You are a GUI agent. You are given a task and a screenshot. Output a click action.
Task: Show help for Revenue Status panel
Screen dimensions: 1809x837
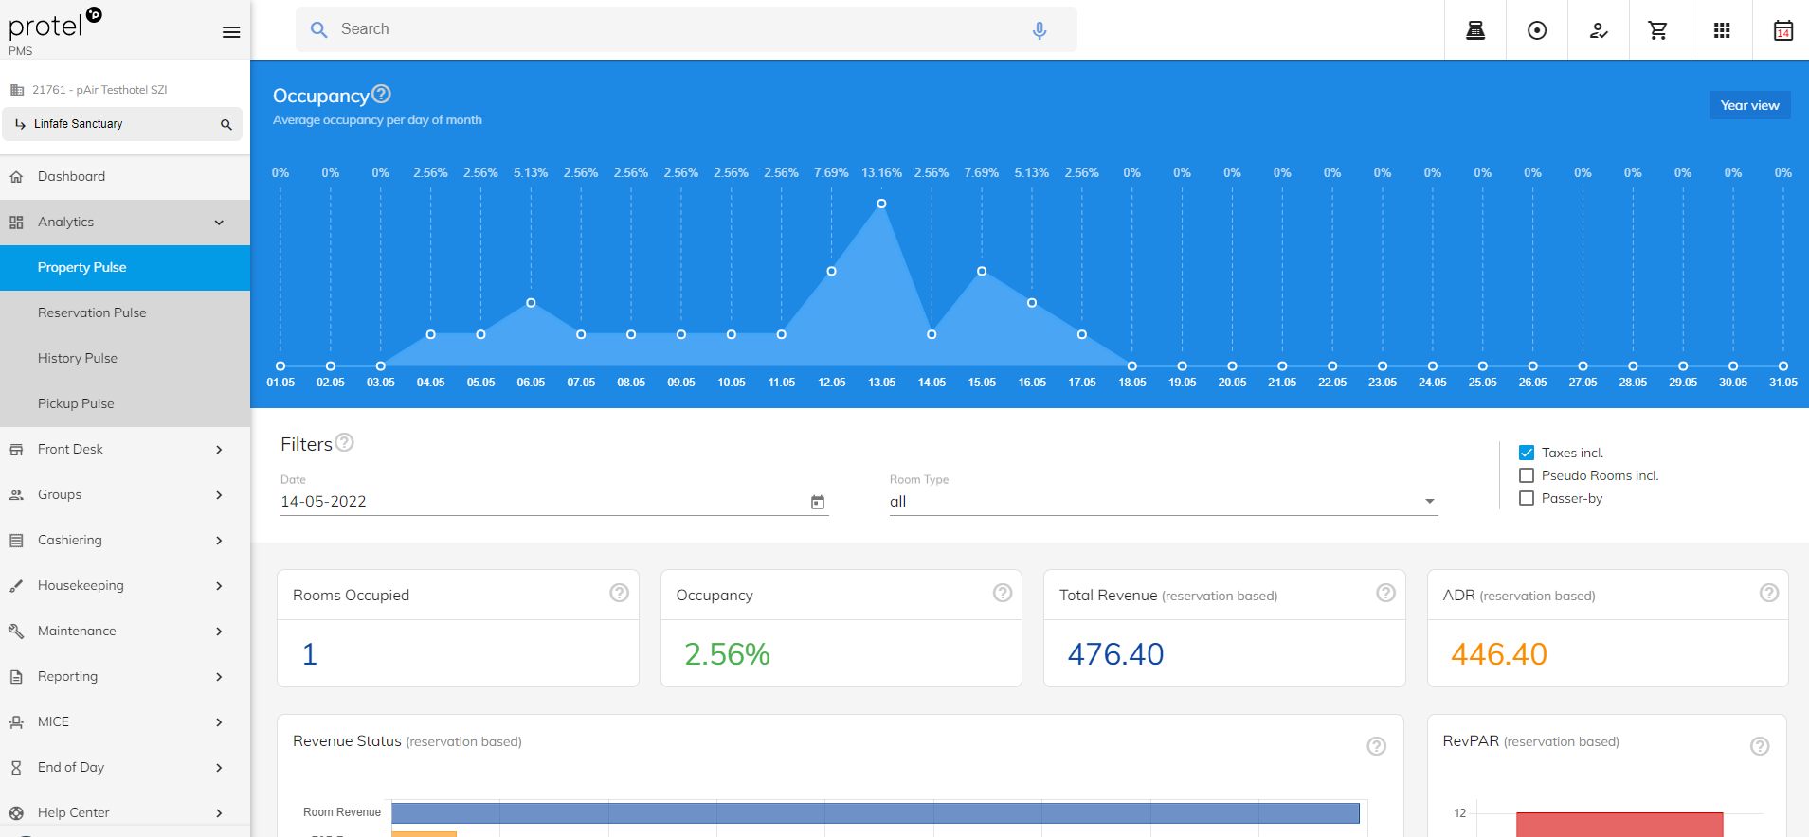(1377, 746)
